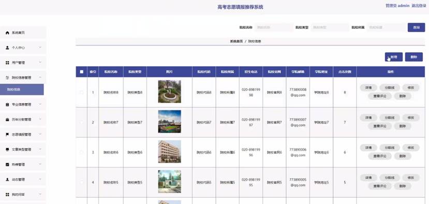Open 分数线 for row 3
Image resolution: width=429 pixels, height=204 pixels.
coord(389,148)
